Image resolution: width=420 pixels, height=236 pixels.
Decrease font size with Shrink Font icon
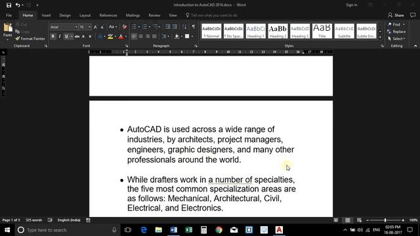pyautogui.click(x=102, y=27)
